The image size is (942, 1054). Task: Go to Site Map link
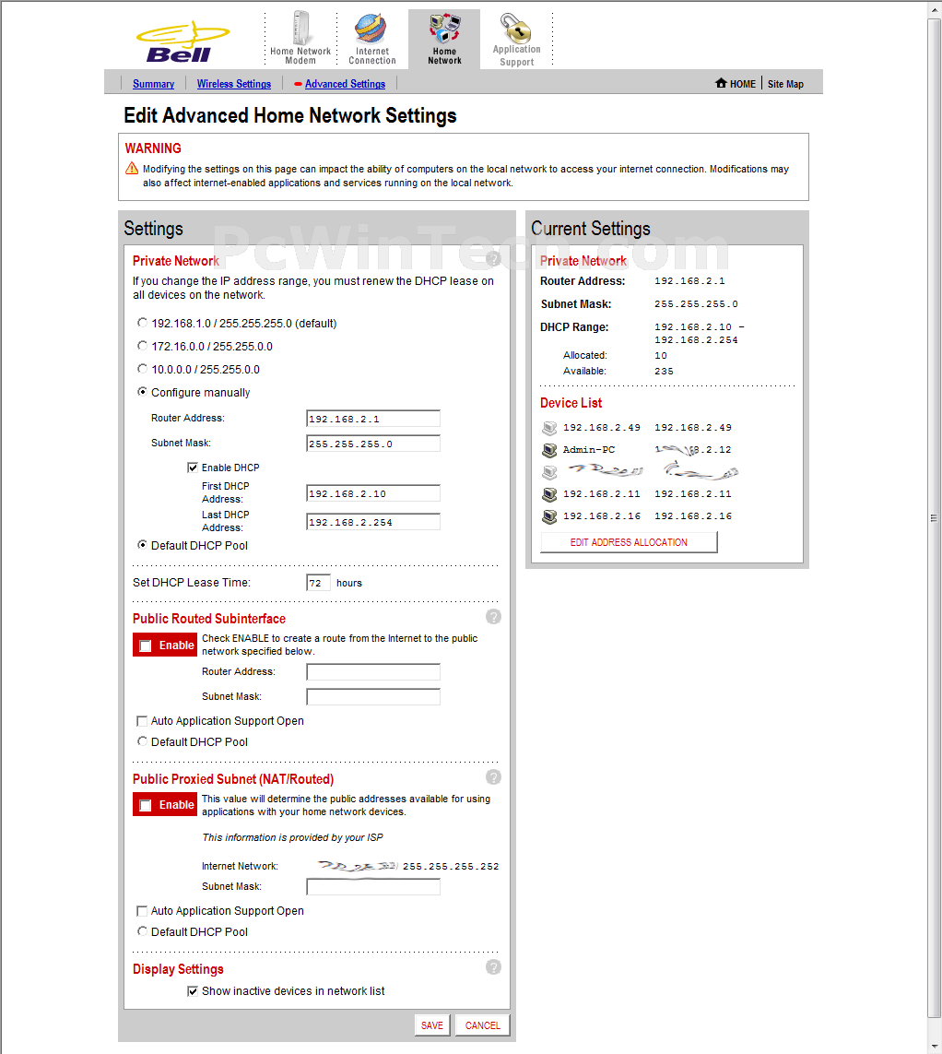point(785,84)
